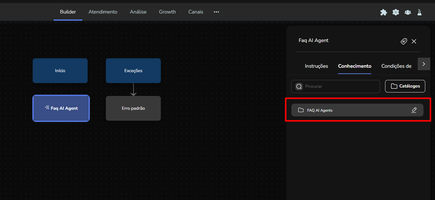Click the magnifier icon in search field
435x200 pixels.
[299, 87]
